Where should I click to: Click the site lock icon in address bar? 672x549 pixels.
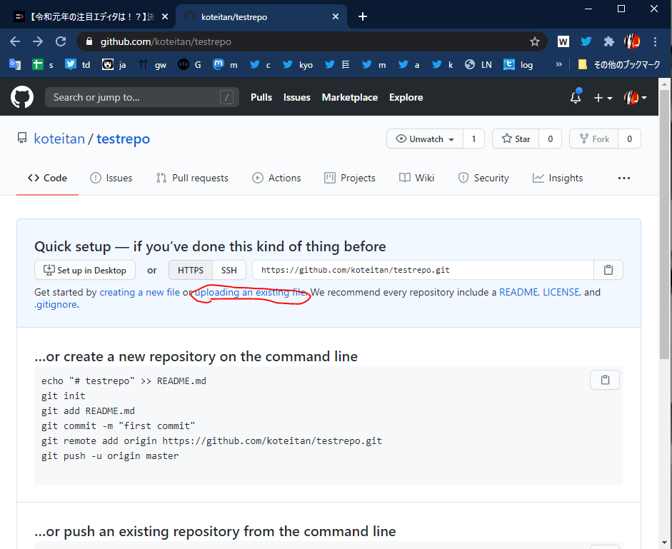pyautogui.click(x=89, y=41)
